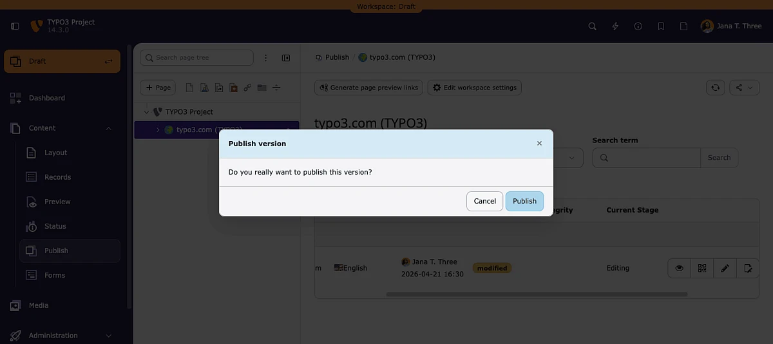The width and height of the screenshot is (773, 344).
Task: Click the system information icon
Action: pyautogui.click(x=638, y=26)
